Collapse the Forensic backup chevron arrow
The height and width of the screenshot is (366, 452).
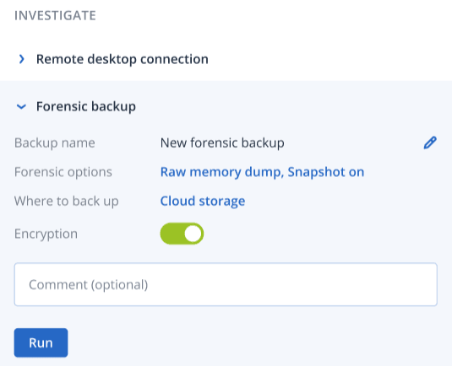pyautogui.click(x=21, y=107)
